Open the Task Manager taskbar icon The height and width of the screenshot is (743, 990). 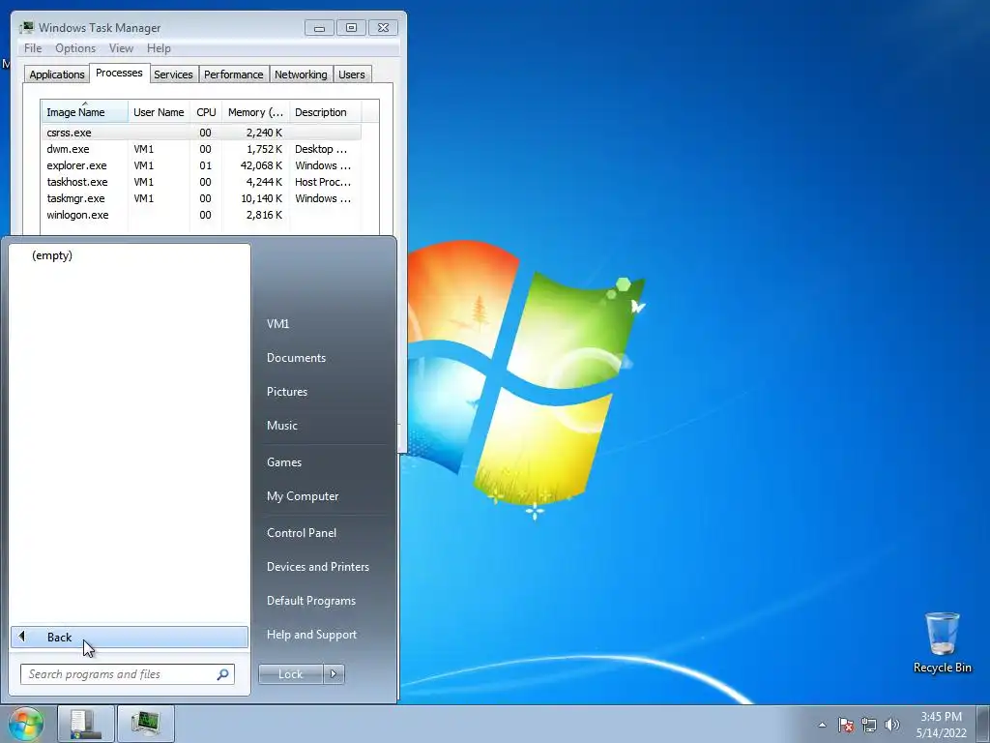pyautogui.click(x=146, y=724)
